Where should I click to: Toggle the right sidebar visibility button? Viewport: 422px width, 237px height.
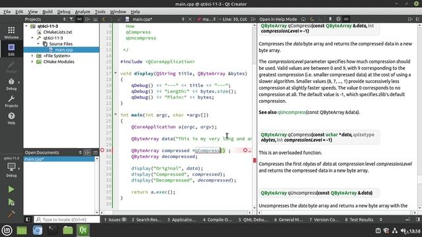pyautogui.click(x=417, y=219)
